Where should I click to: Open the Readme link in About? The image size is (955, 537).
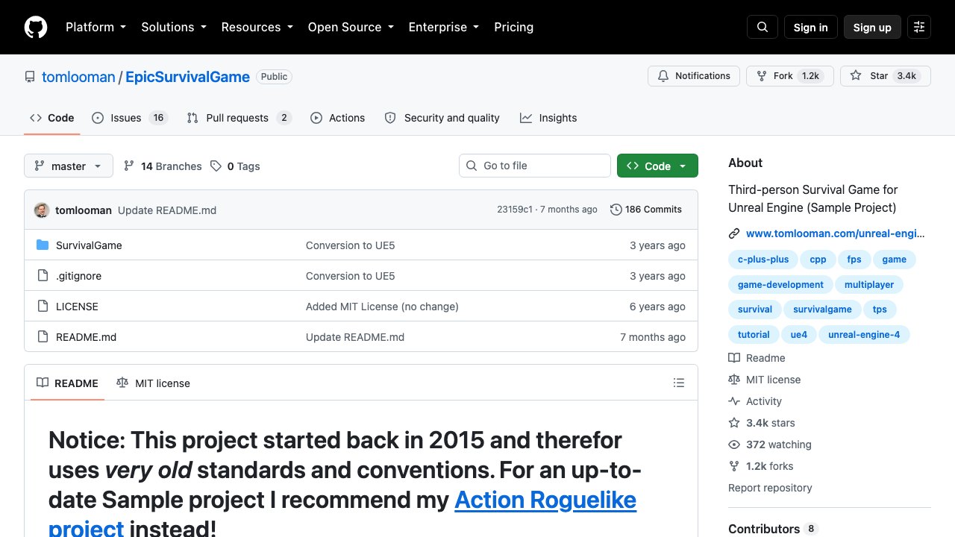tap(757, 358)
